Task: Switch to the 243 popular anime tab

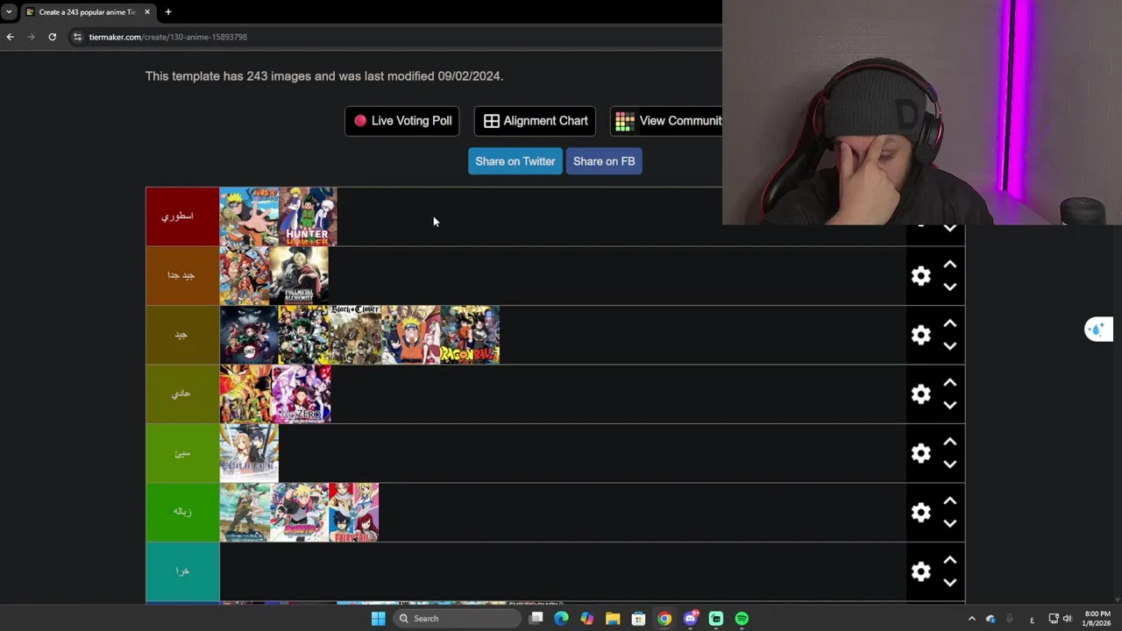Action: click(x=86, y=12)
